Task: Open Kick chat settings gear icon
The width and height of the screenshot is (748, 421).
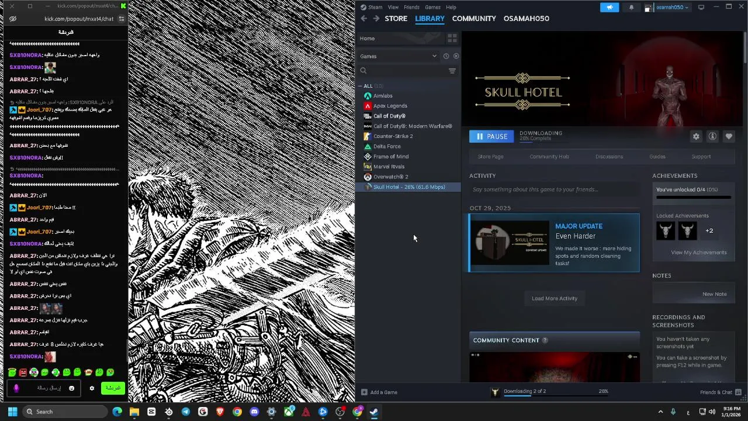Action: coord(92,388)
